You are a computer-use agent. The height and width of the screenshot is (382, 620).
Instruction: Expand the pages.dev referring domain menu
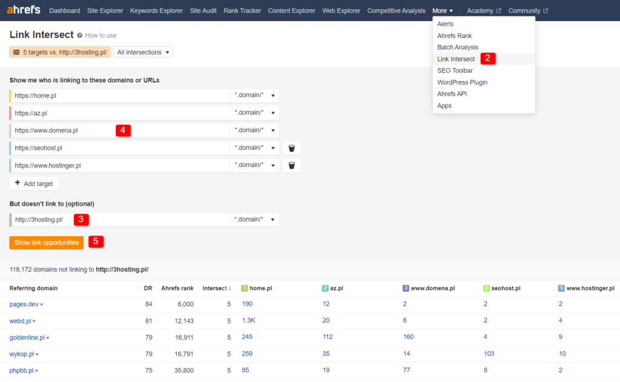point(42,305)
